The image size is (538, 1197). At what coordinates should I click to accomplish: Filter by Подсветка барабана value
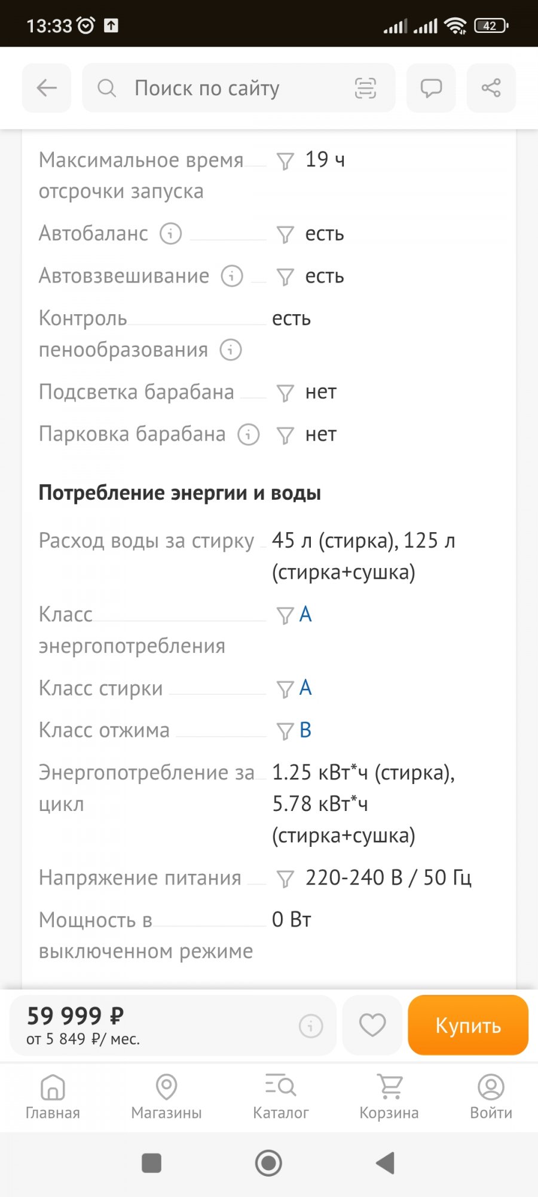tap(285, 393)
